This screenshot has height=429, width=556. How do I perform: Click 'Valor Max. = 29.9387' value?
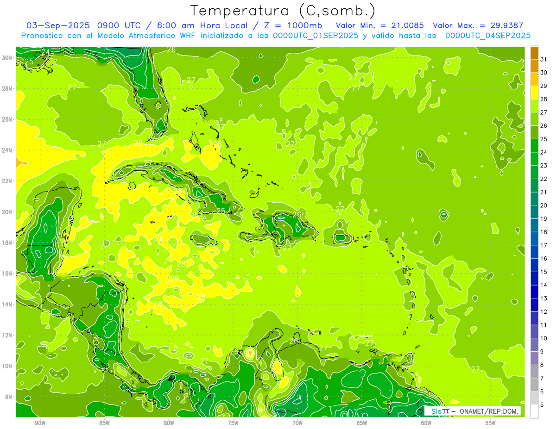pyautogui.click(x=478, y=25)
